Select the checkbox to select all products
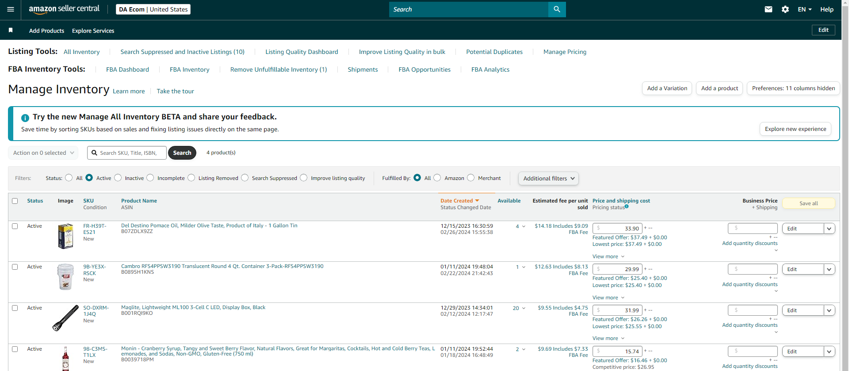This screenshot has width=849, height=371. coord(15,201)
